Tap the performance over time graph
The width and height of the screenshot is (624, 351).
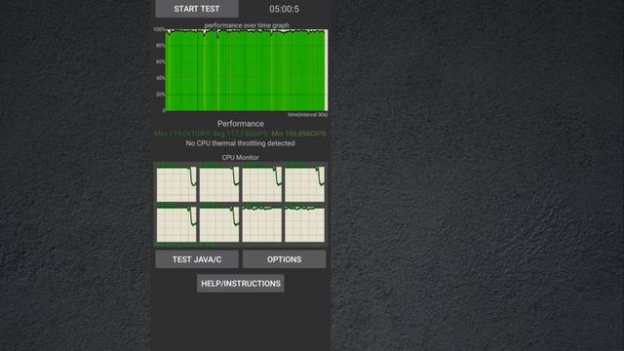(246, 70)
